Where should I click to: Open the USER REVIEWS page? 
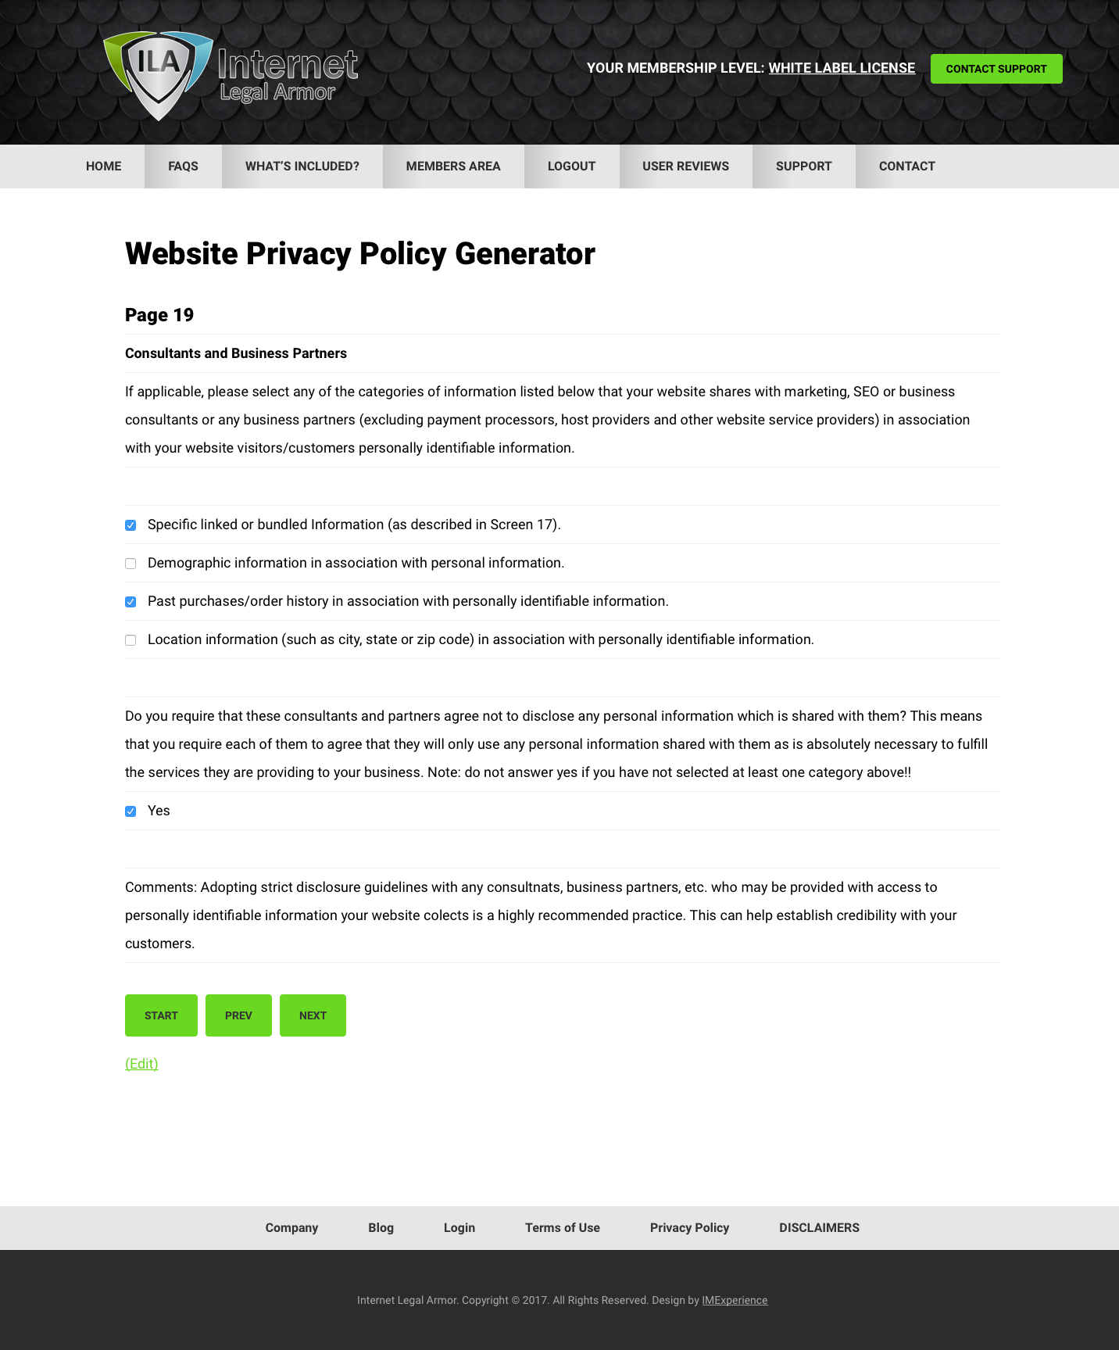tap(685, 166)
